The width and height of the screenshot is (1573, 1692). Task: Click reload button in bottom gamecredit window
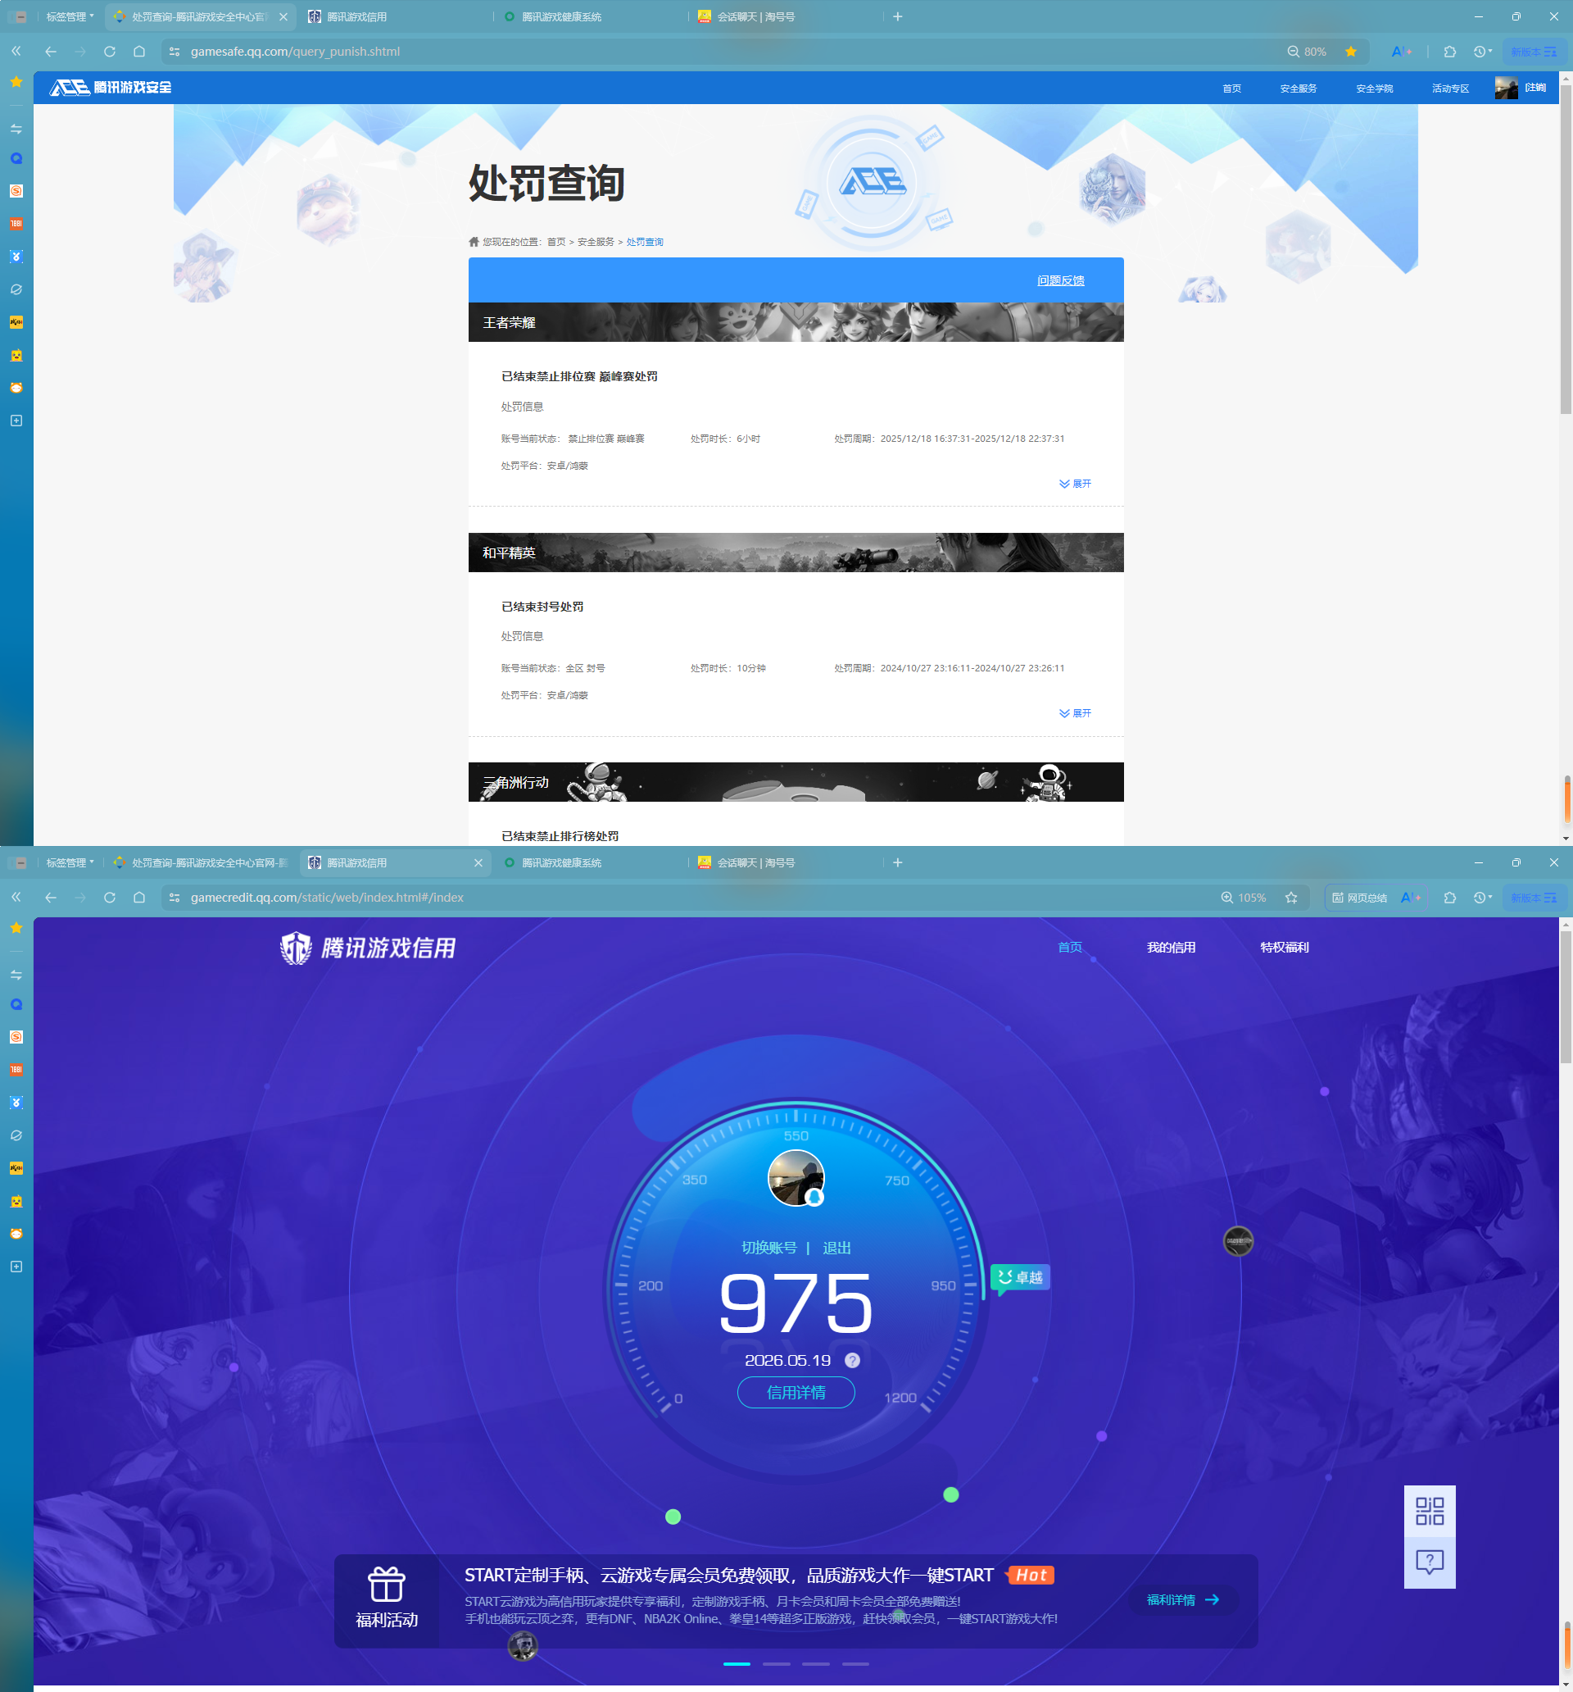110,897
